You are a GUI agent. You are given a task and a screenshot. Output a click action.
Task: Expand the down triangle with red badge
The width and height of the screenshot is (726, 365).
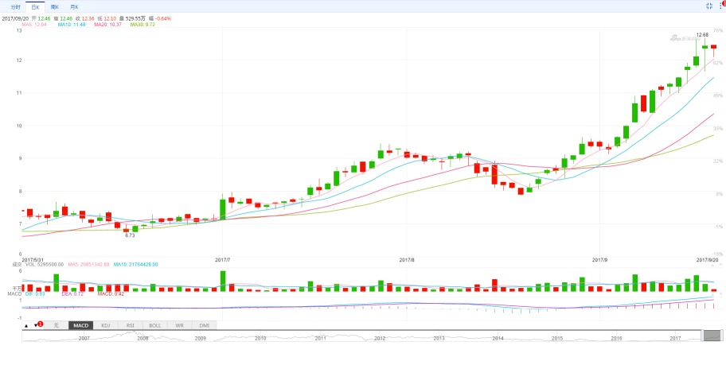pos(36,325)
